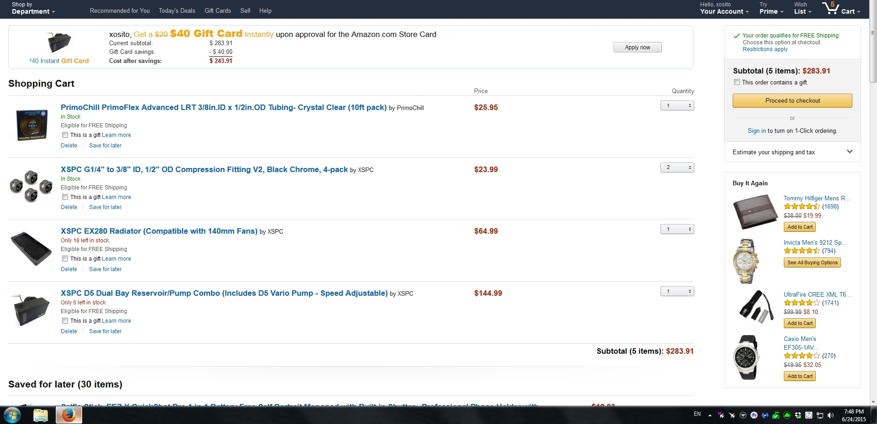Mark PrimoChill tubing as a gift
This screenshot has height=424, width=877.
pos(65,135)
